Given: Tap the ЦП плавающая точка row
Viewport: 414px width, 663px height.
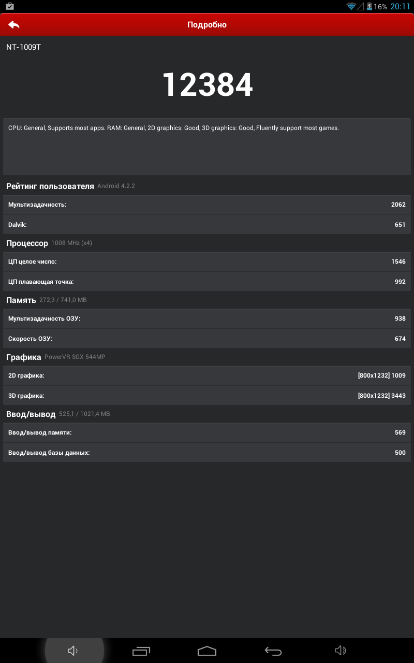Looking at the screenshot, I should 207,282.
